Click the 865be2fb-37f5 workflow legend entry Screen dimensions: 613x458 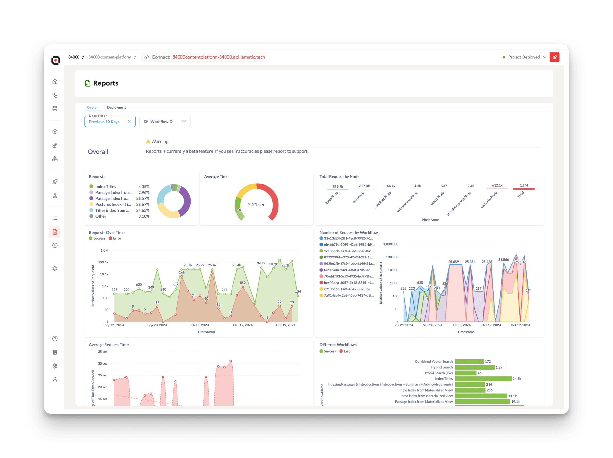pos(347,263)
